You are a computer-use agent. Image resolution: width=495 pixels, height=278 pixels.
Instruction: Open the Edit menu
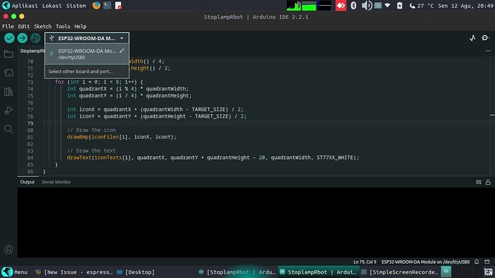tap(24, 27)
